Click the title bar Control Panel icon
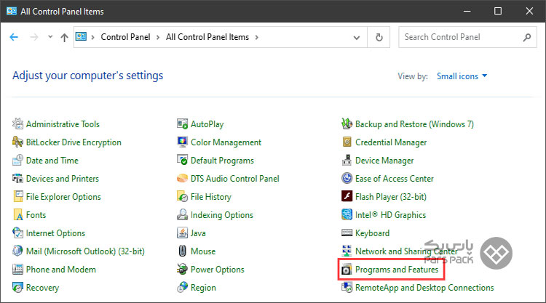The width and height of the screenshot is (546, 303). [12, 11]
